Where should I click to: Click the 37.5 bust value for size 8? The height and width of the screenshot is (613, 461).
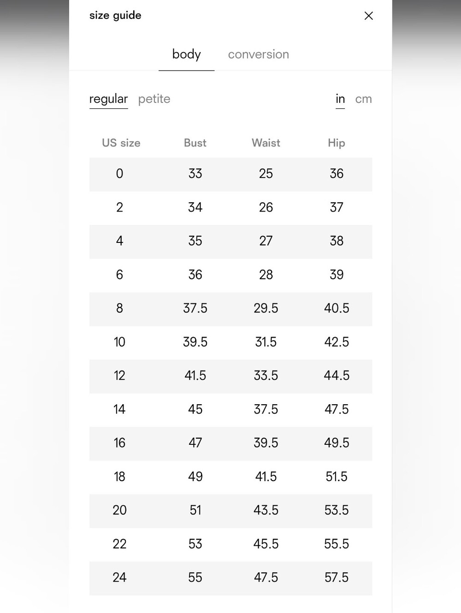pos(195,308)
